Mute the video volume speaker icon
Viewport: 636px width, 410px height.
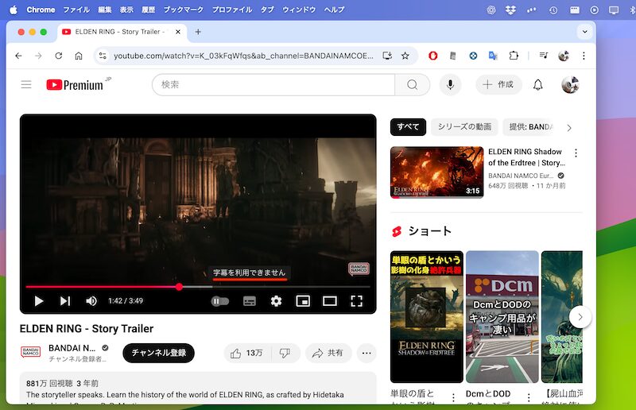point(91,301)
